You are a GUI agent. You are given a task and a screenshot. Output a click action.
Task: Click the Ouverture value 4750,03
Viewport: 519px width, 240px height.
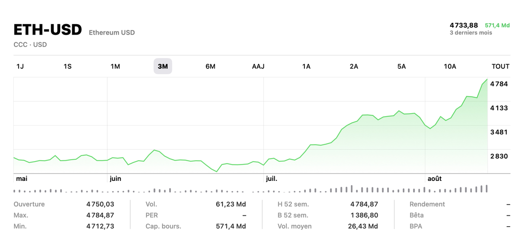pyautogui.click(x=100, y=204)
